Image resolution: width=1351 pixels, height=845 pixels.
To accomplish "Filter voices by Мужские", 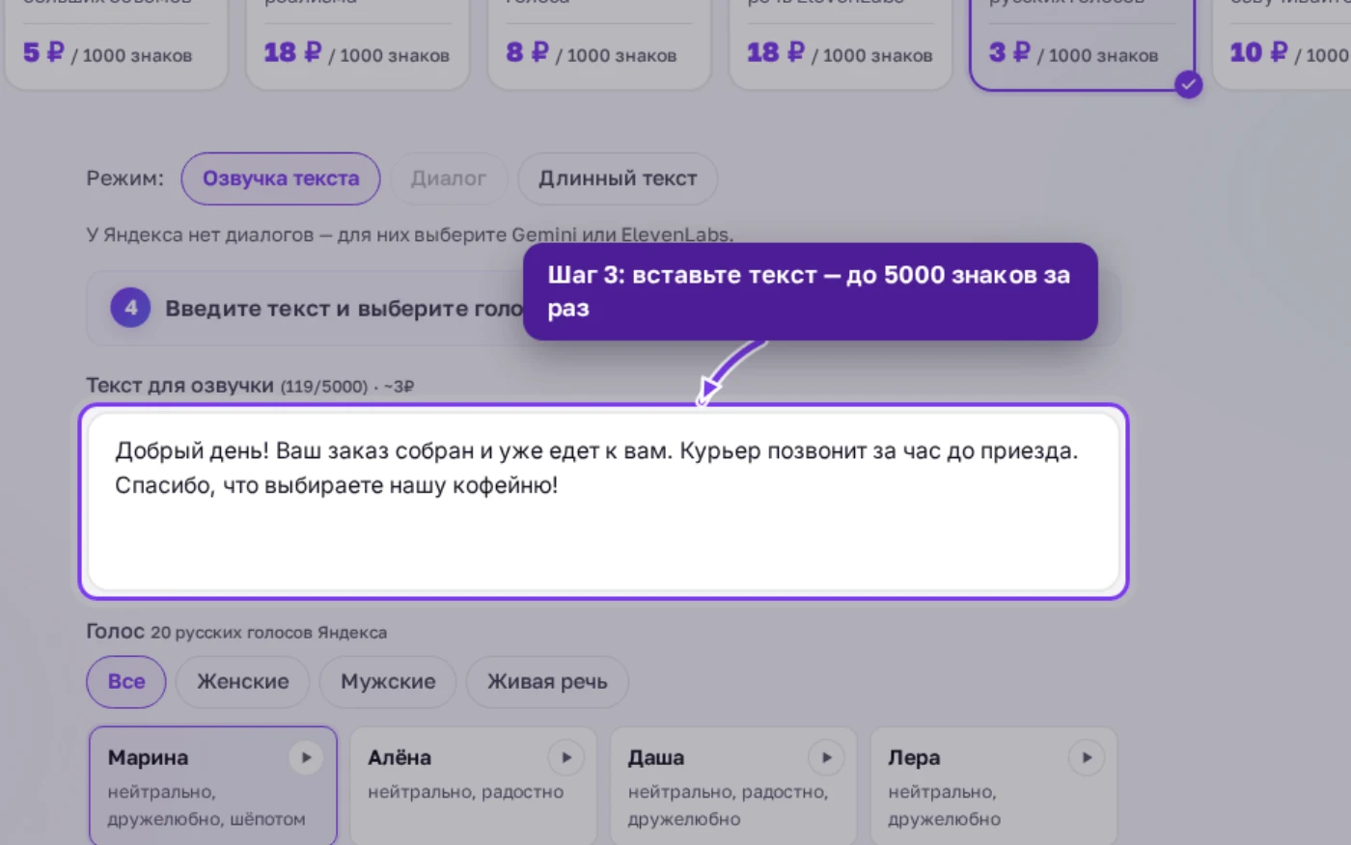I will (388, 682).
